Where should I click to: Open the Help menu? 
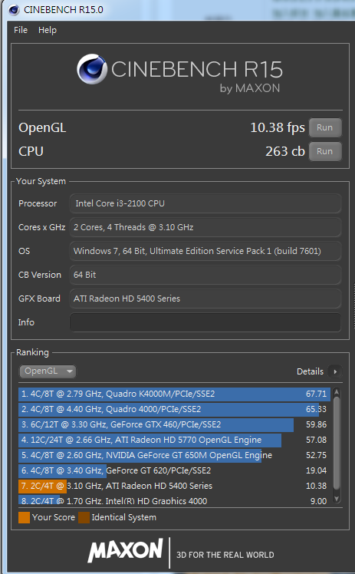click(x=48, y=30)
